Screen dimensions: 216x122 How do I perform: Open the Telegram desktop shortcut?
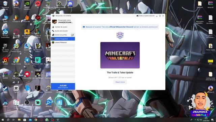pyautogui.click(x=27, y=61)
